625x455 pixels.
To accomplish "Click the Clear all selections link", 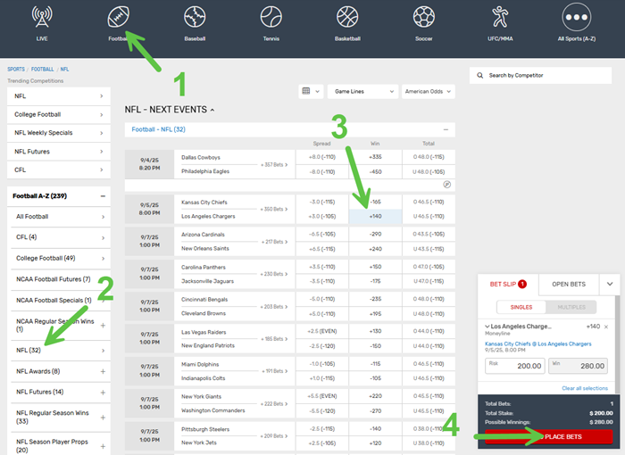I will pos(585,388).
